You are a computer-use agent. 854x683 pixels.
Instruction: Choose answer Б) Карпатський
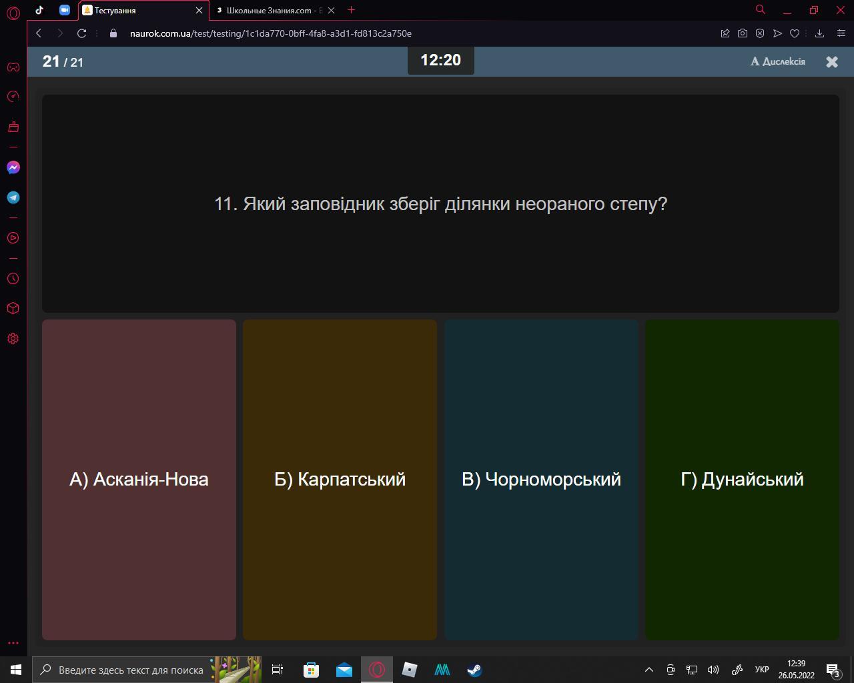click(340, 479)
